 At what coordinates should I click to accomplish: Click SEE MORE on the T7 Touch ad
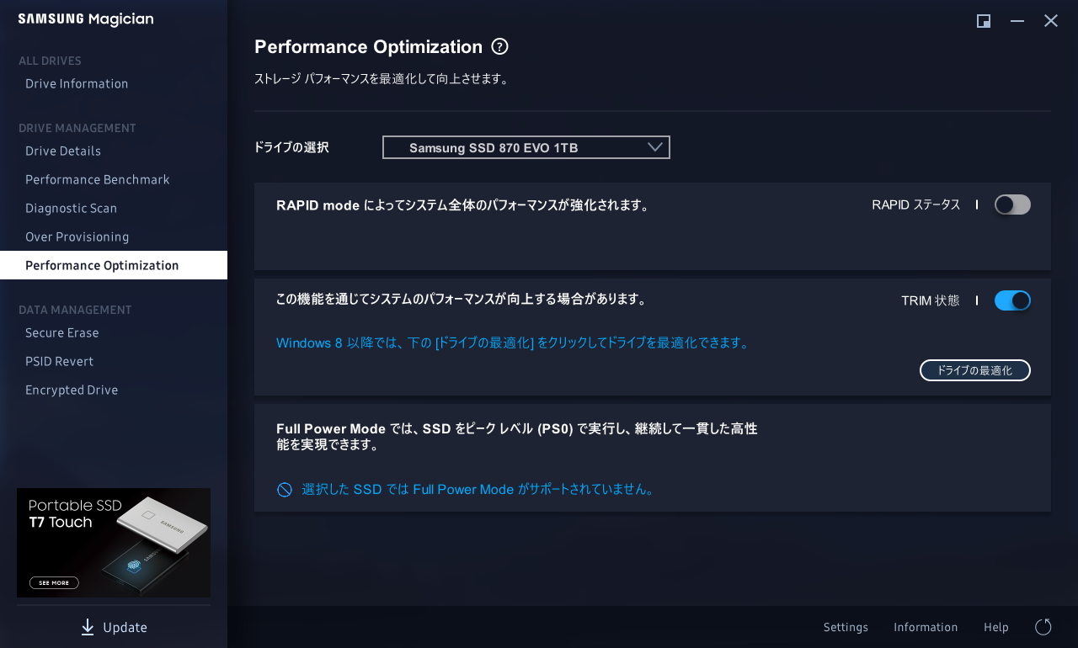point(54,582)
